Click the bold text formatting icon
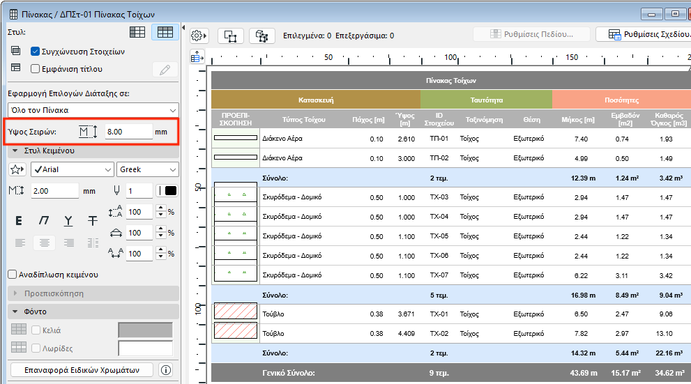The height and width of the screenshot is (384, 691). 19,221
